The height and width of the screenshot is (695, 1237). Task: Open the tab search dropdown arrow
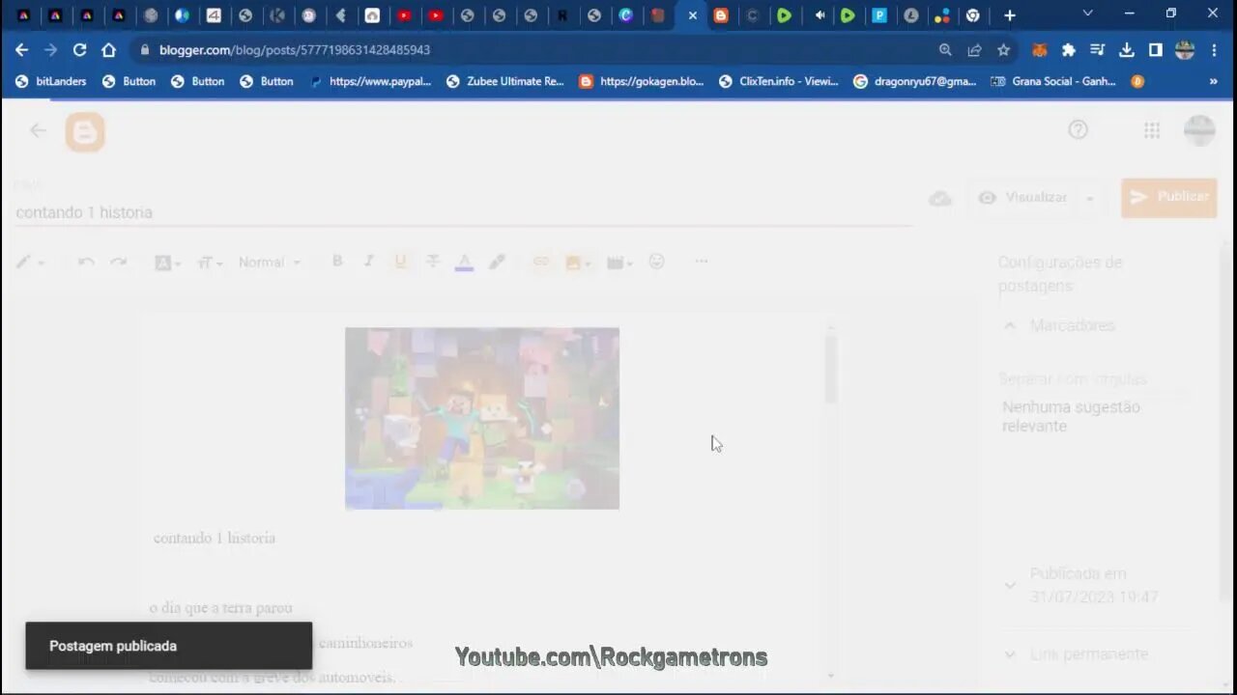pos(1088,14)
